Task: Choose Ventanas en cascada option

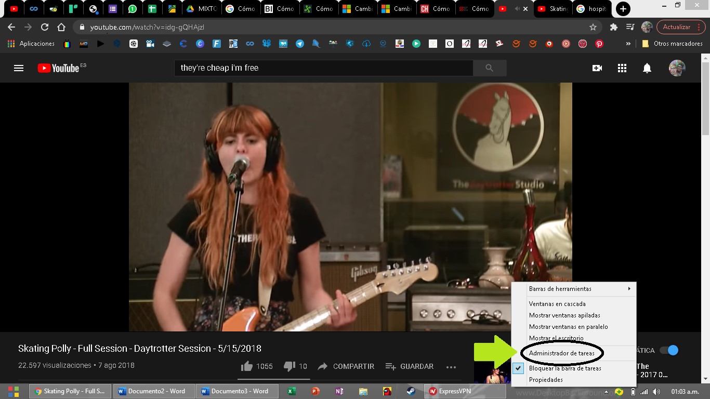Action: [557, 304]
